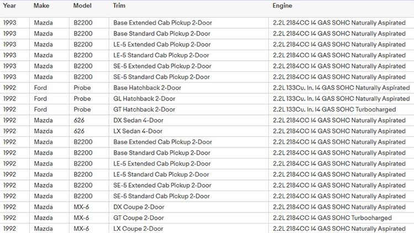Viewport: 414px width, 233px height.
Task: Click the Engine column header
Action: (x=282, y=6)
